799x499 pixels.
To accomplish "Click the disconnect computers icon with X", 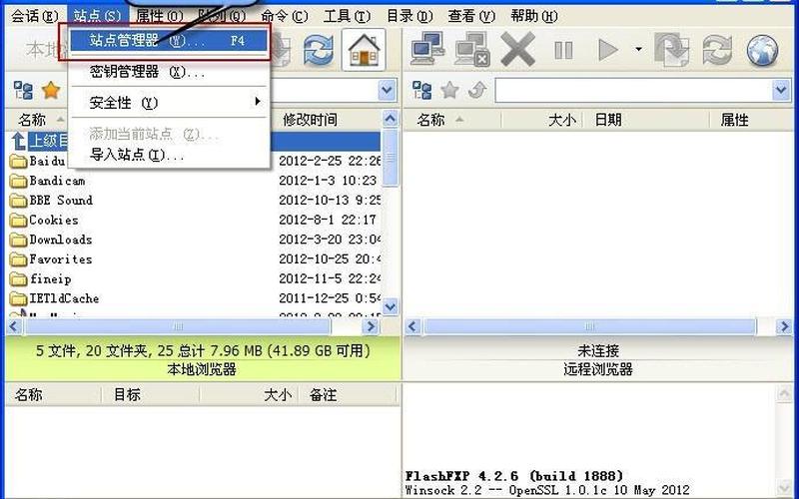I will click(471, 49).
